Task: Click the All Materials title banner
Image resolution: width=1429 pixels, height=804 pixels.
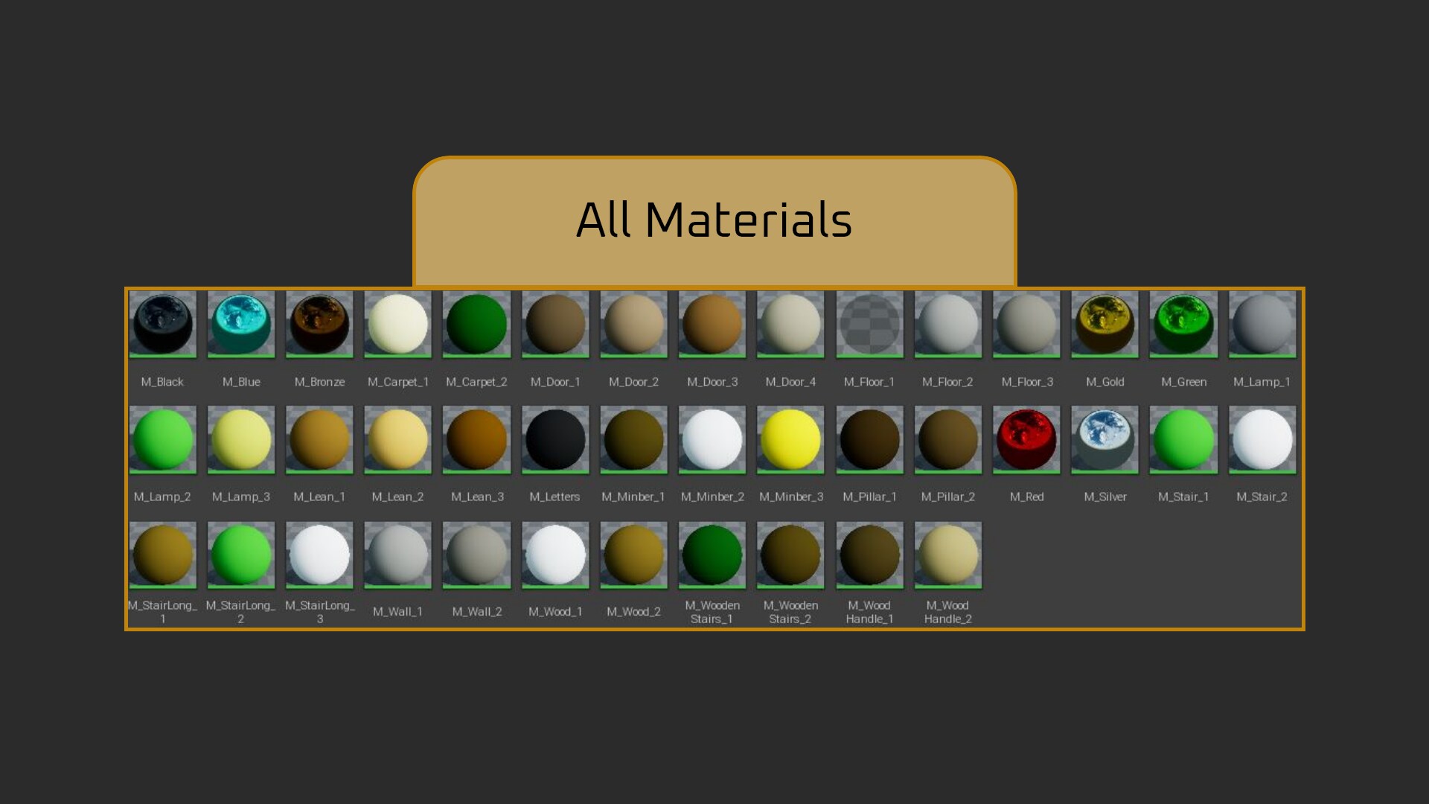Action: (x=714, y=220)
